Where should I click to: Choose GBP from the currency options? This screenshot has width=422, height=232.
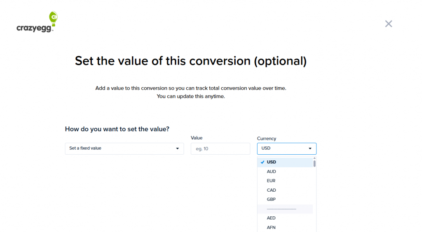271,199
